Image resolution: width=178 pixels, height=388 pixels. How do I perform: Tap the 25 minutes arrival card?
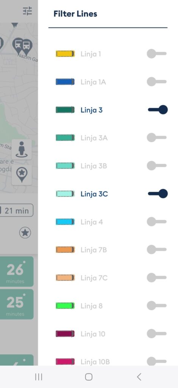[x=16, y=304]
